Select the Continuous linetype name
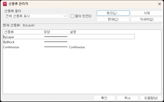 pyautogui.click(x=11, y=47)
